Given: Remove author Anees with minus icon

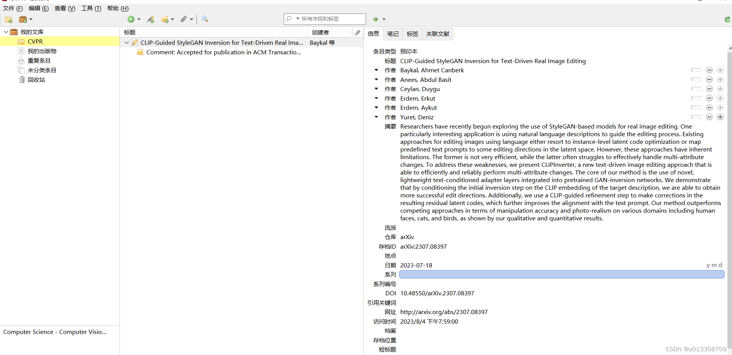Looking at the screenshot, I should (x=709, y=80).
